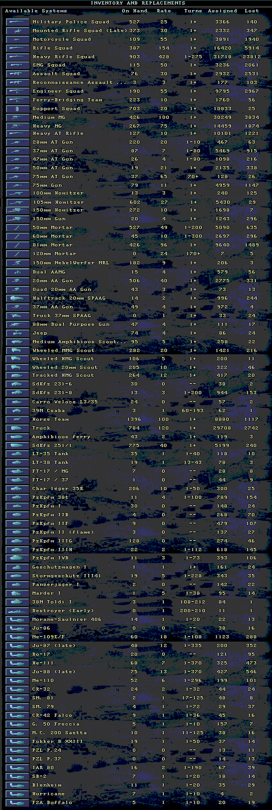Select the PzKpfw IVD tank icon

(x=18, y=558)
